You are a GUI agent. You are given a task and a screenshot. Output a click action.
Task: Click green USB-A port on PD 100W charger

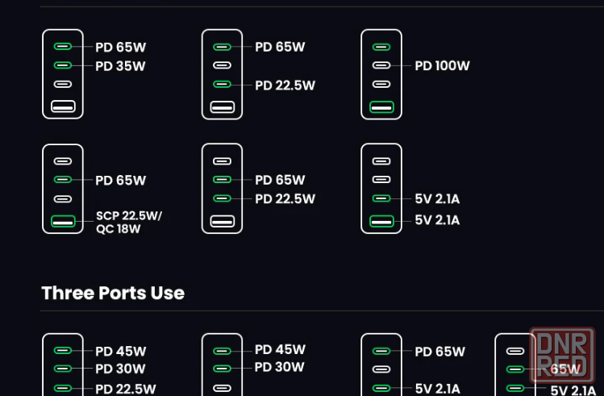(x=381, y=106)
